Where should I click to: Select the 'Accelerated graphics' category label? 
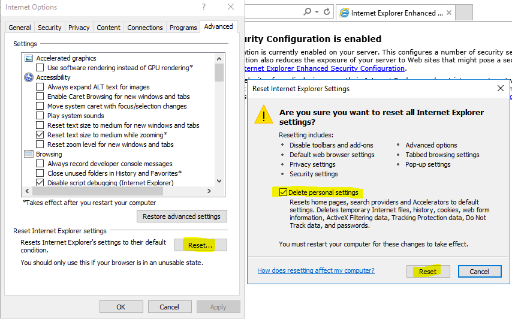[67, 58]
